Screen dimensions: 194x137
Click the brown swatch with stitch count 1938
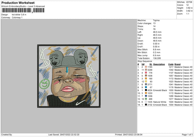tap(146, 76)
